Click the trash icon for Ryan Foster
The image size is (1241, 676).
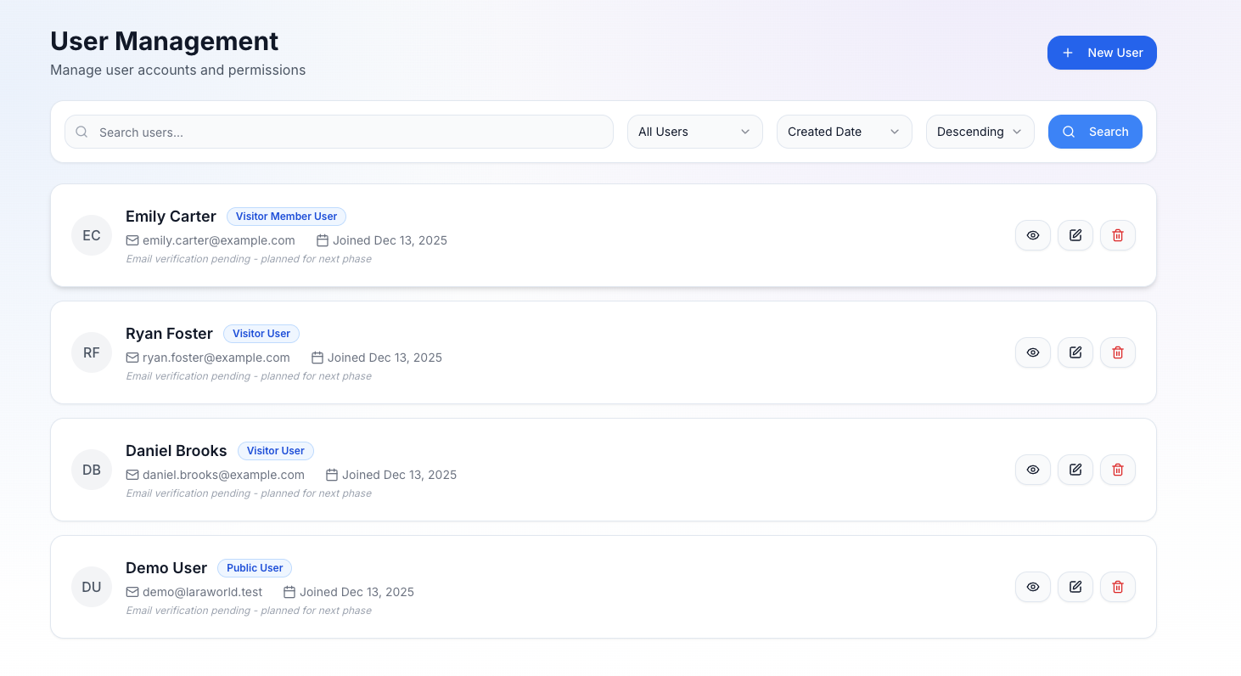point(1118,352)
